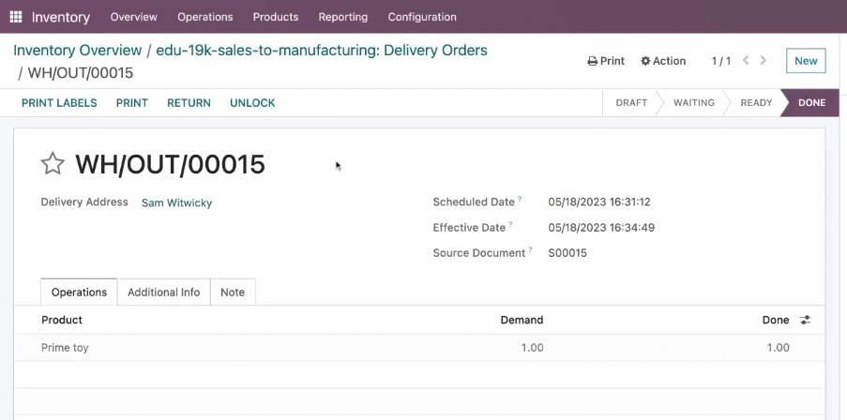Select the Prime toy product row
The image size is (847, 420).
pyautogui.click(x=419, y=348)
